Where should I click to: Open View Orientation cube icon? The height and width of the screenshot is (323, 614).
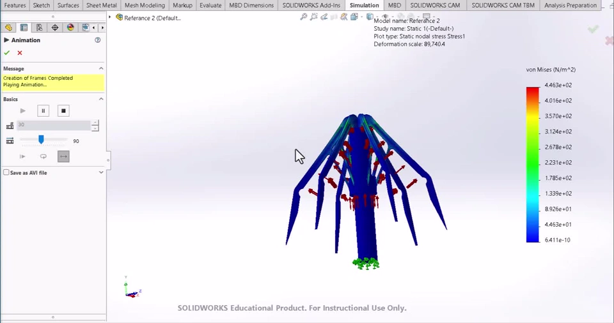pyautogui.click(x=354, y=17)
